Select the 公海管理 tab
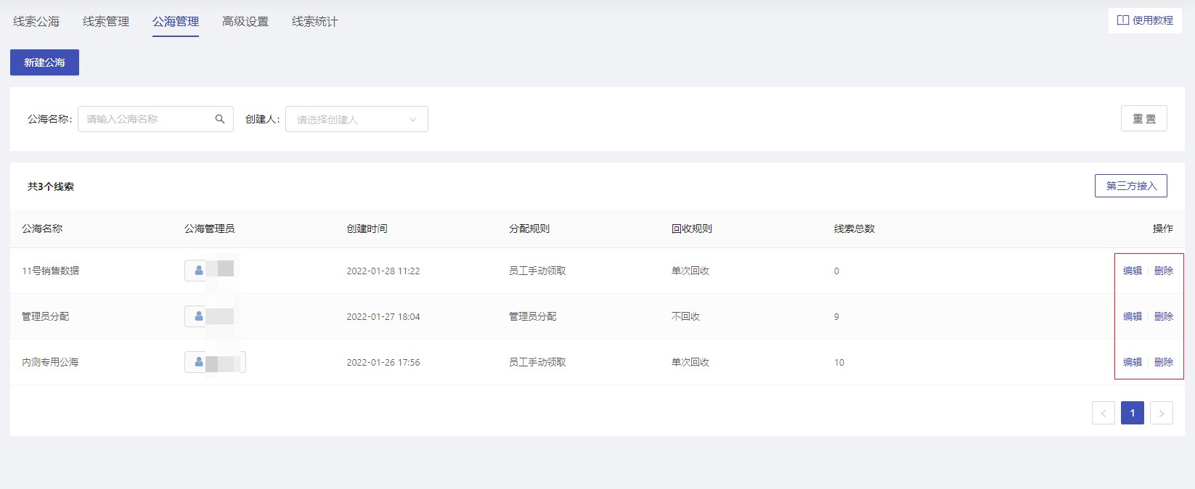The image size is (1195, 489). click(x=176, y=22)
